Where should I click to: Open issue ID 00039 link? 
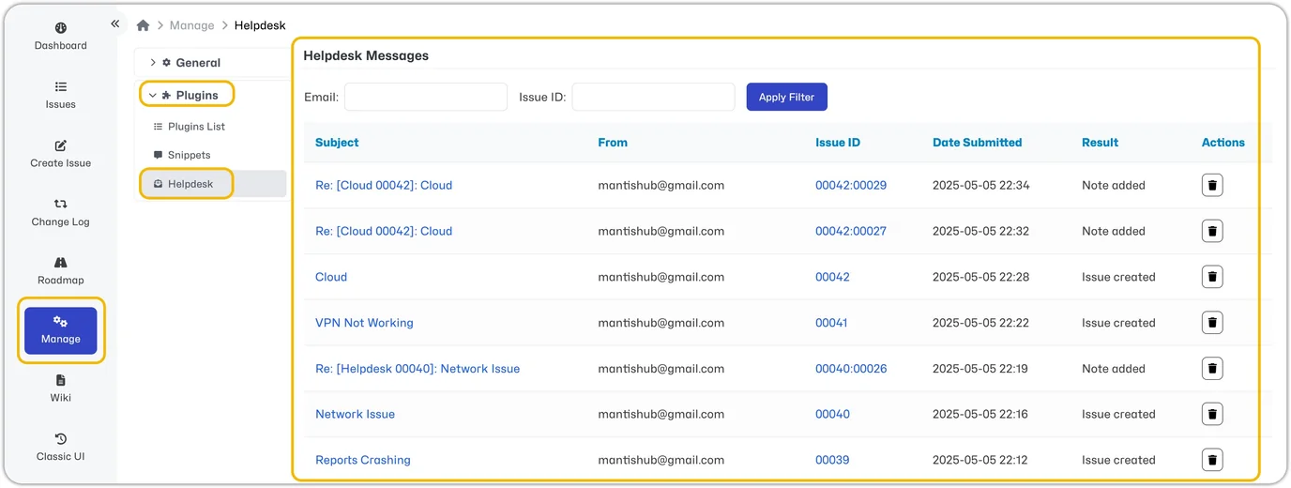(x=832, y=460)
